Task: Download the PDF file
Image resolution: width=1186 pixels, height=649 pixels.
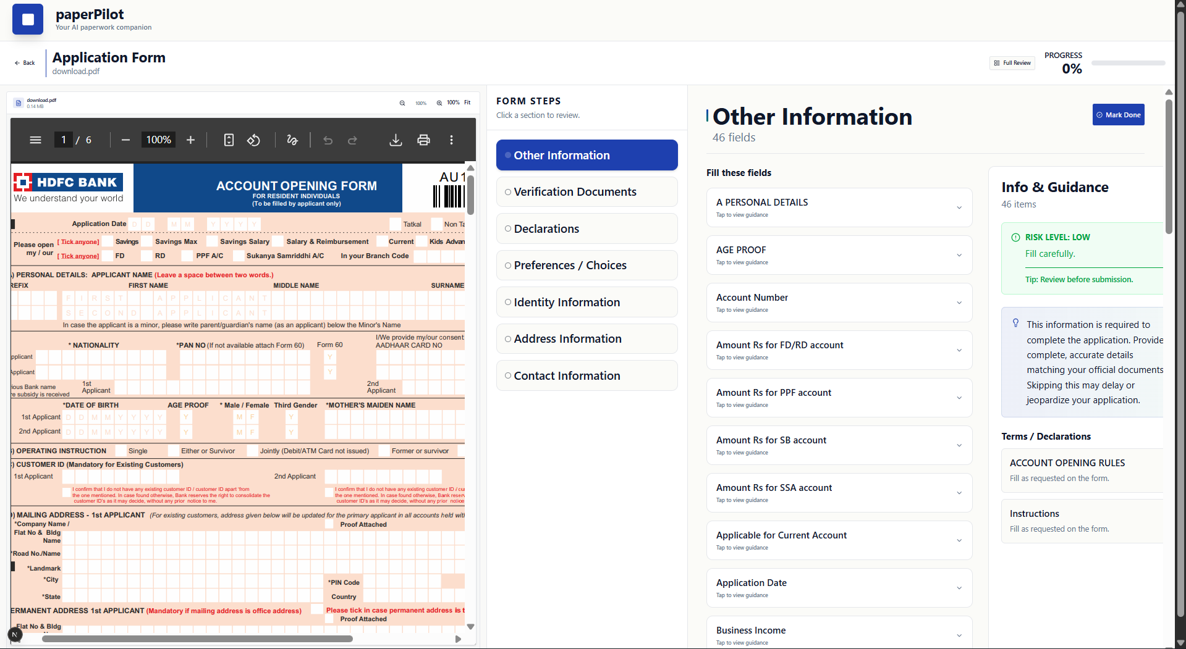Action: tap(396, 140)
